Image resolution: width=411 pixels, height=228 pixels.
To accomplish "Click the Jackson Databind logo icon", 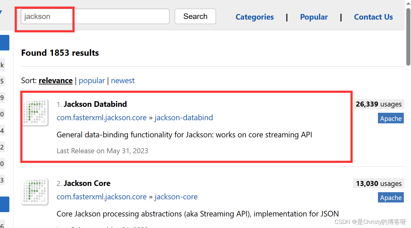I will point(35,112).
